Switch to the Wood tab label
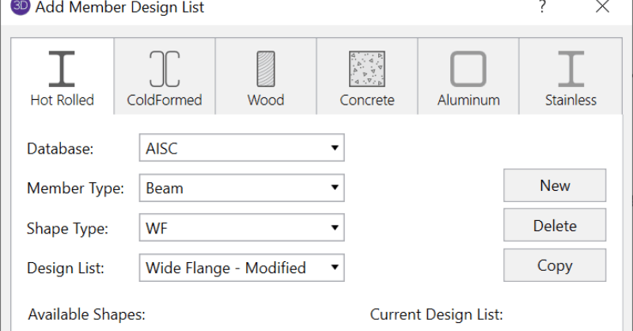The image size is (633, 331). click(x=265, y=101)
